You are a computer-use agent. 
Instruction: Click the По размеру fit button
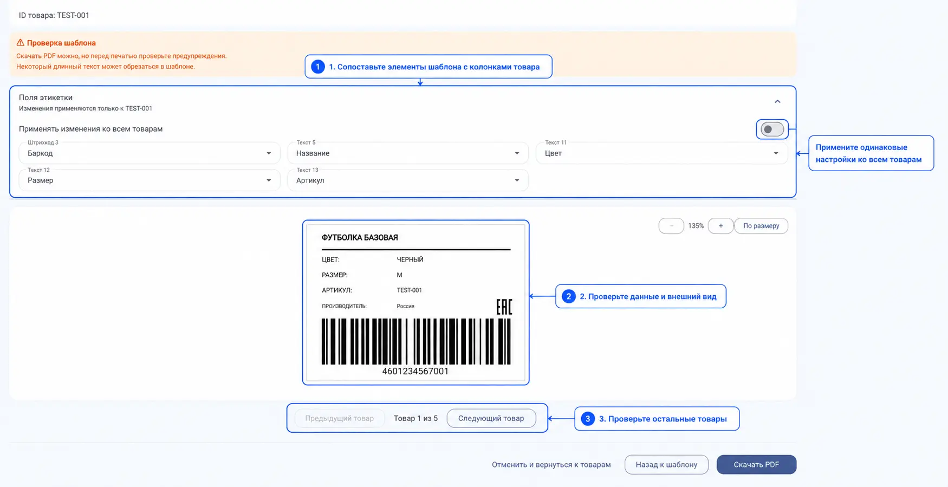click(761, 226)
